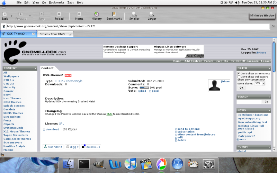Click the Stop loading icon
The width and height of the screenshot is (277, 173).
(41, 14)
